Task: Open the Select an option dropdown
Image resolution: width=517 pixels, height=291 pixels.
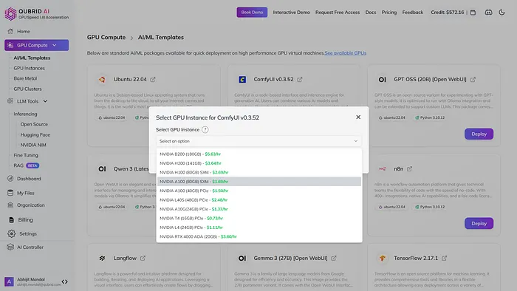Action: (x=258, y=141)
